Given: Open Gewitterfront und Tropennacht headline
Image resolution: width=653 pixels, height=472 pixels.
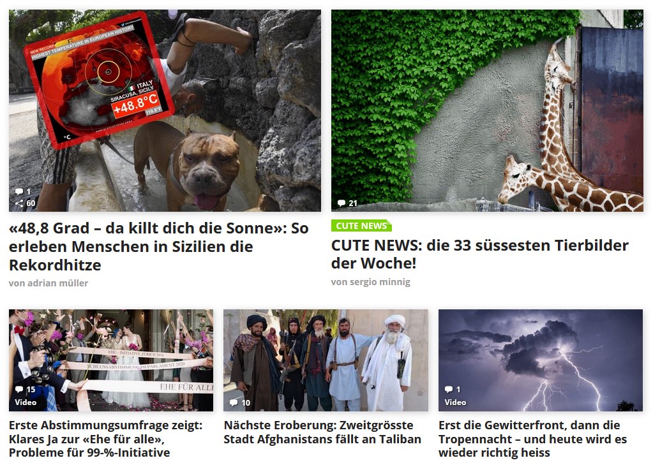Looking at the screenshot, I should [532, 439].
